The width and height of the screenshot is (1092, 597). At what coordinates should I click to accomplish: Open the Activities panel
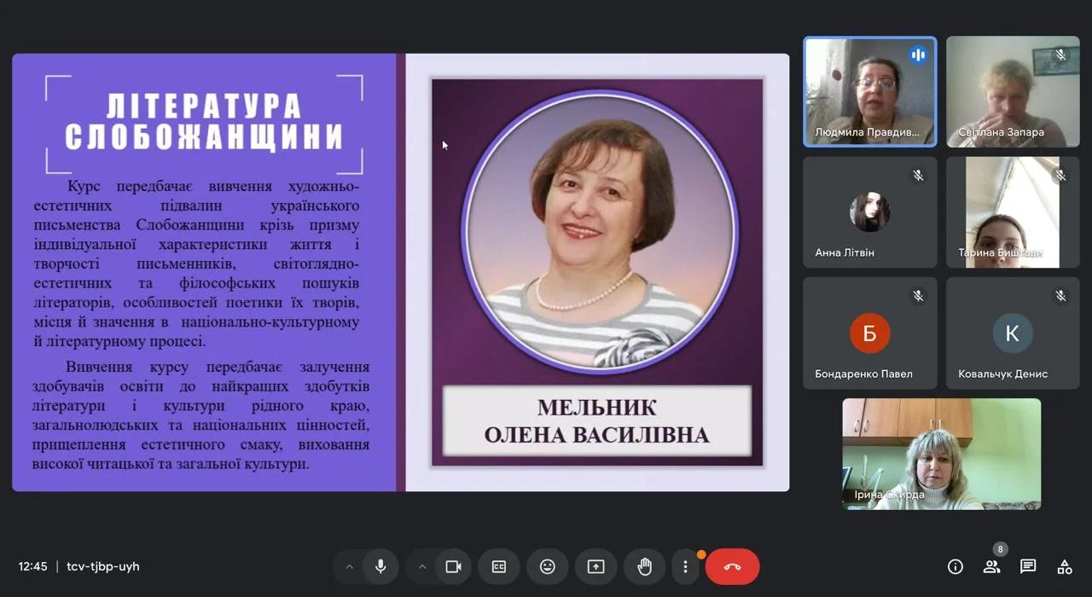coord(1065,566)
